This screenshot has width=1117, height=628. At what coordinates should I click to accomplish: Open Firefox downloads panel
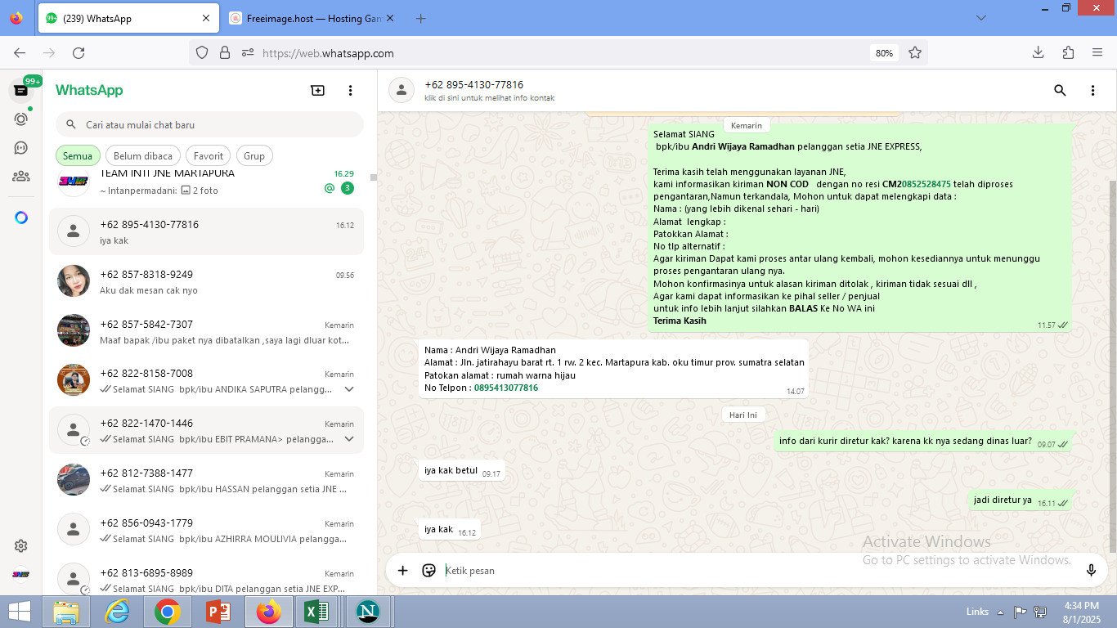tap(1038, 53)
